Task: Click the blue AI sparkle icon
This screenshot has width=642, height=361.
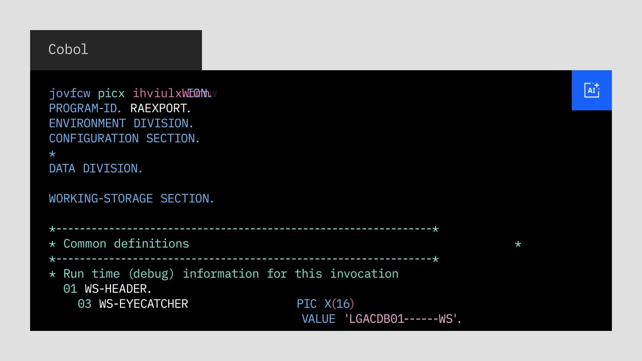Action: pos(592,90)
